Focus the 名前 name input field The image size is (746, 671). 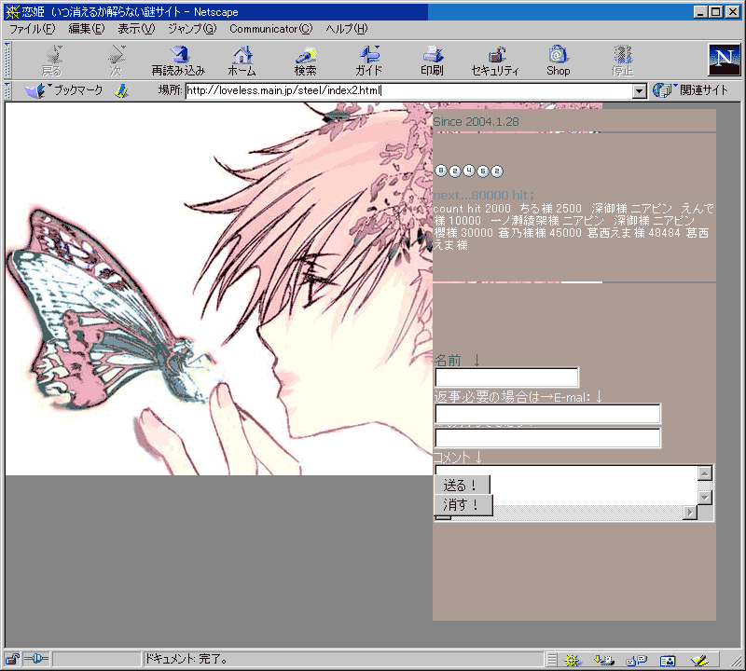(x=506, y=377)
